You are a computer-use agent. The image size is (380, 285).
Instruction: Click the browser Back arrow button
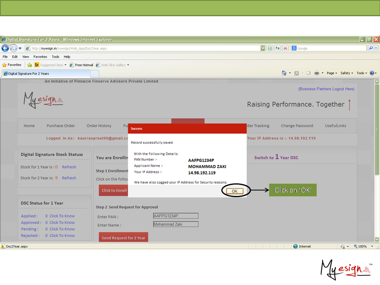click(x=5, y=48)
